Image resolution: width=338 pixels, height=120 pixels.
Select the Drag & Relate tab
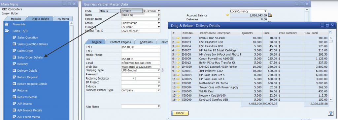[40, 19]
